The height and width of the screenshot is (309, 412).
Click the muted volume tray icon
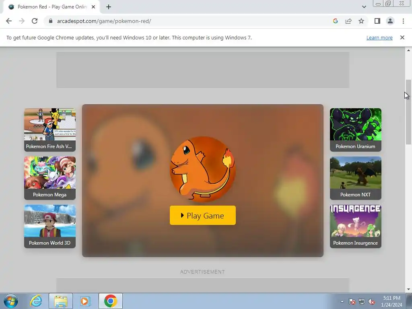pyautogui.click(x=371, y=301)
